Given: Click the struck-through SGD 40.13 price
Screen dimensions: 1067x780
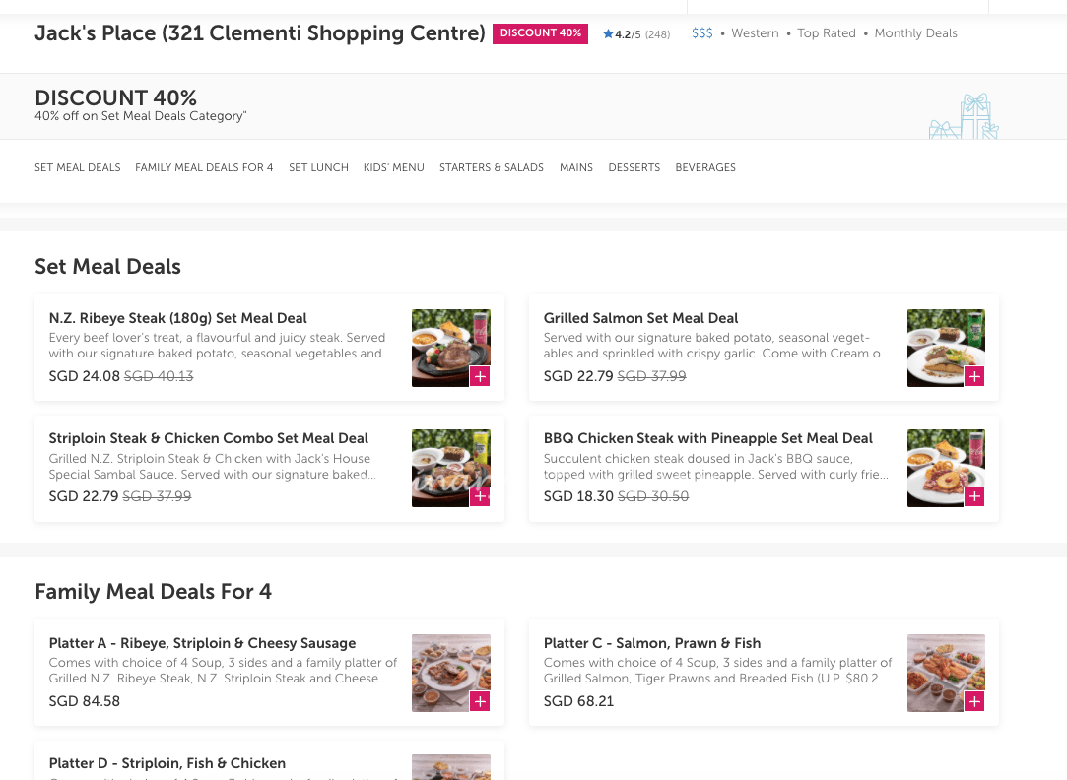Looking at the screenshot, I should click(x=159, y=376).
